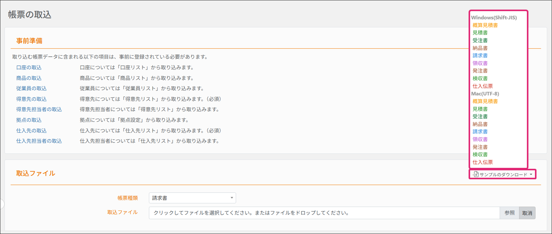This screenshot has width=552, height=234.
Task: Click the 取込ファイル file input field
Action: (x=324, y=213)
